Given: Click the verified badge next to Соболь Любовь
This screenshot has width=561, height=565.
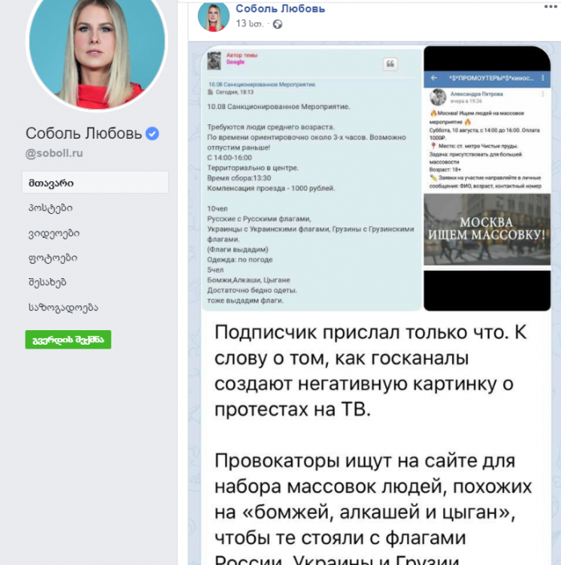Looking at the screenshot, I should coord(152,134).
